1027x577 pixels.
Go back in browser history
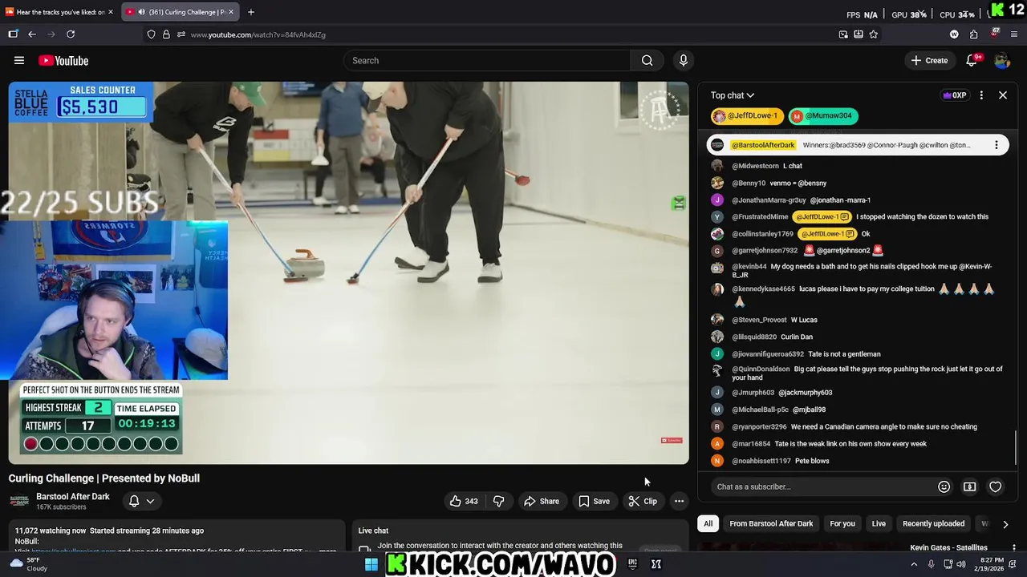point(32,34)
